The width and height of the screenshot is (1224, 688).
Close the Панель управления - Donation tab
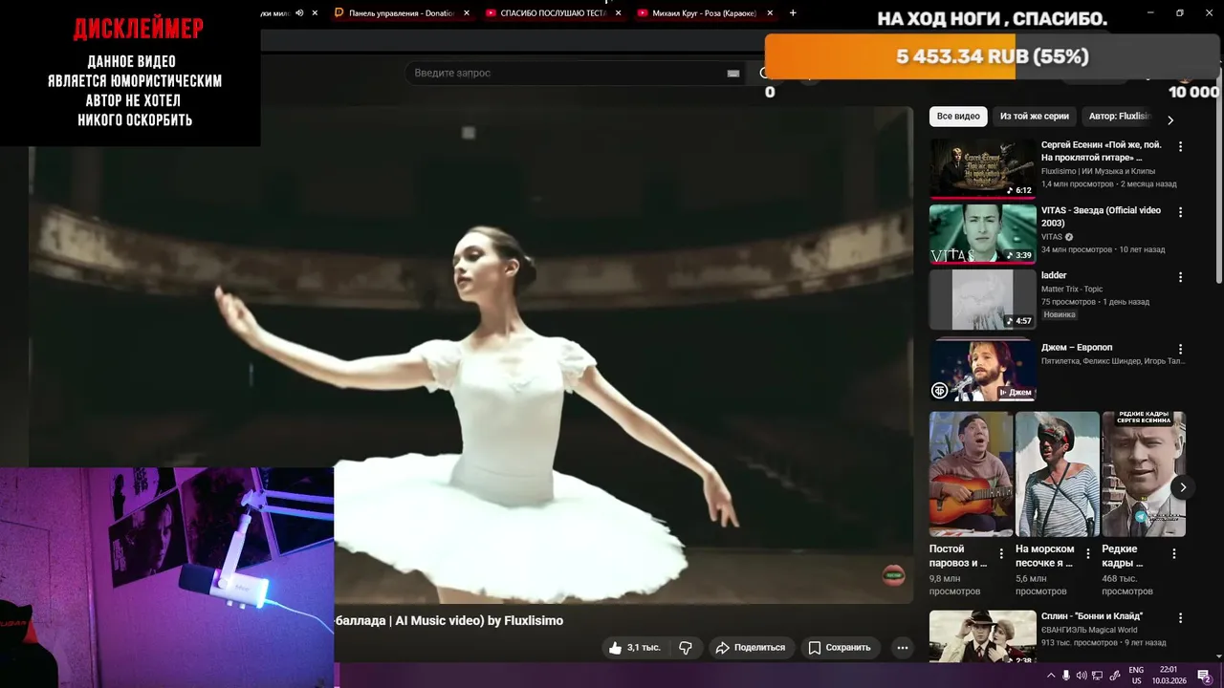point(467,13)
